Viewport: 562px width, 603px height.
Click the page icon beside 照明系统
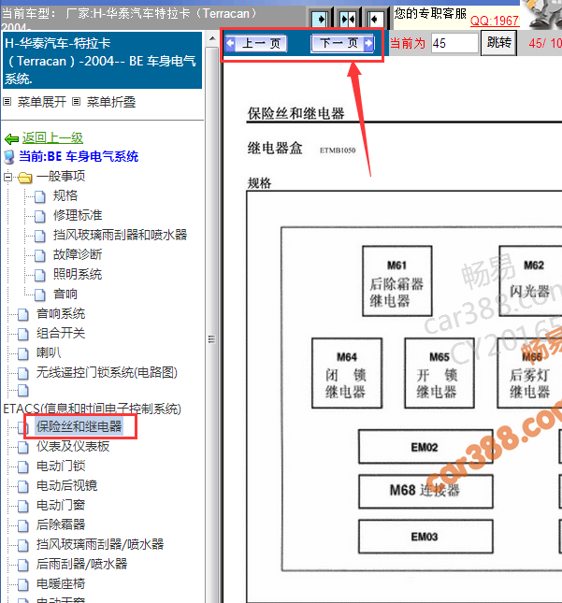(x=40, y=275)
